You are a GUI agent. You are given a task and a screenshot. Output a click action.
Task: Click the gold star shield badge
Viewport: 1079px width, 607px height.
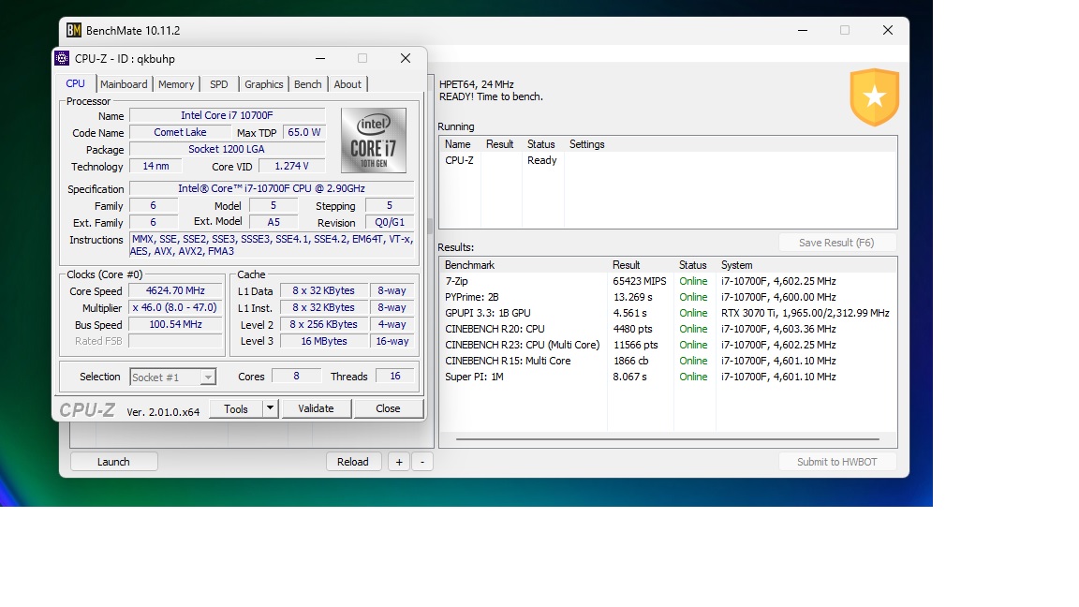875,97
